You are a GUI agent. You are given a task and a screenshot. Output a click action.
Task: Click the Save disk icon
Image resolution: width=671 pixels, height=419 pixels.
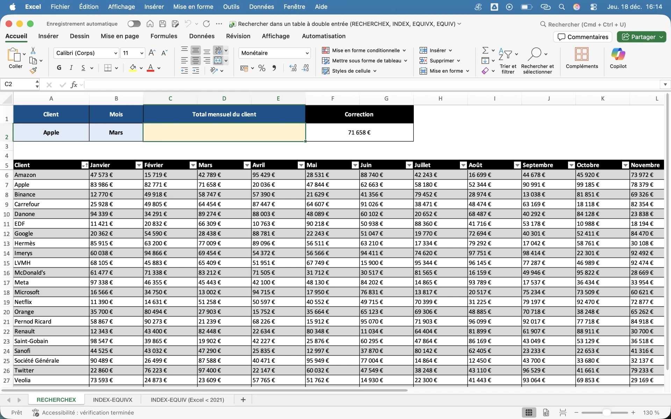coord(163,24)
